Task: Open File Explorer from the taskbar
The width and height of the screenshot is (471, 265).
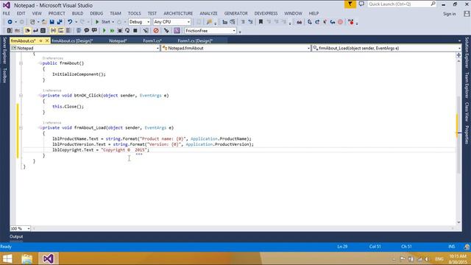Action: 27,258
